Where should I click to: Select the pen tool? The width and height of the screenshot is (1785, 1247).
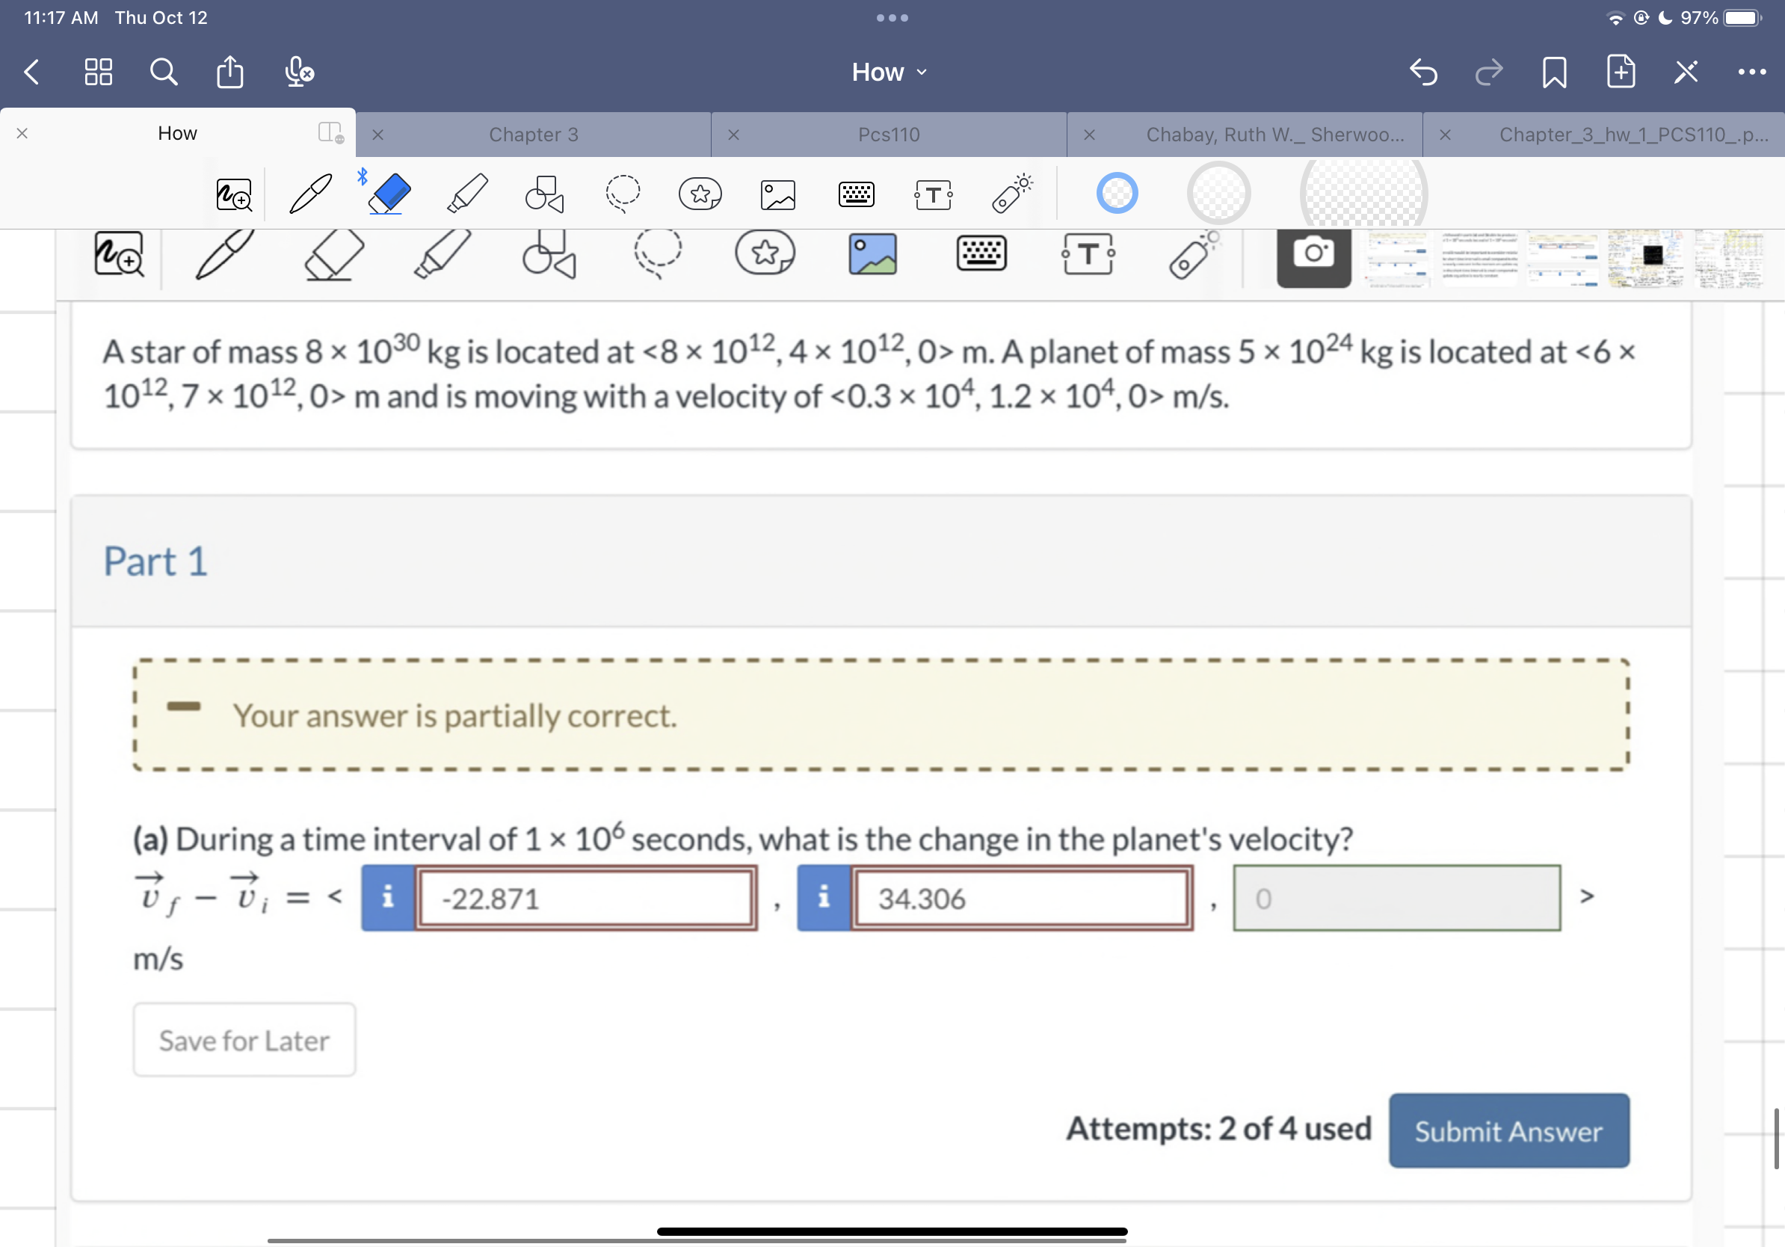point(224,255)
